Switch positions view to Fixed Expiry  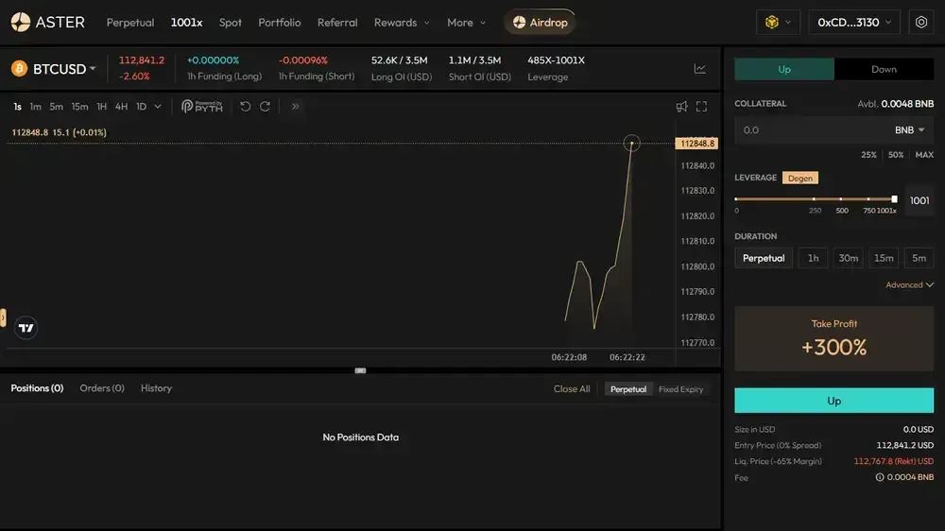pyautogui.click(x=681, y=389)
